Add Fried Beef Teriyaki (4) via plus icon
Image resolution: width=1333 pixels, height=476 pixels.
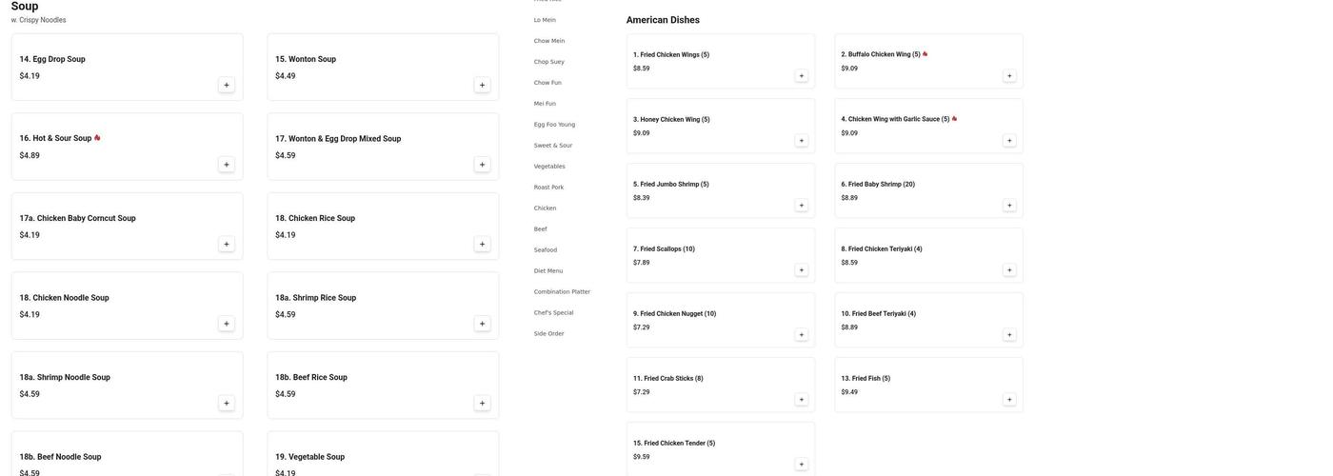coord(1009,334)
